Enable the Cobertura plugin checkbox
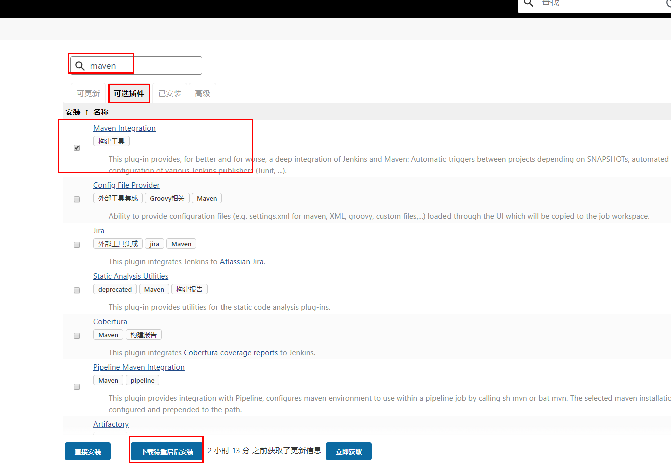Screen dimensions: 671x466 77,336
